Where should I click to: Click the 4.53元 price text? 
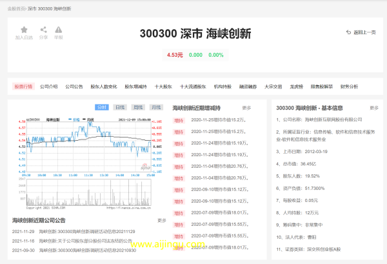(175, 55)
